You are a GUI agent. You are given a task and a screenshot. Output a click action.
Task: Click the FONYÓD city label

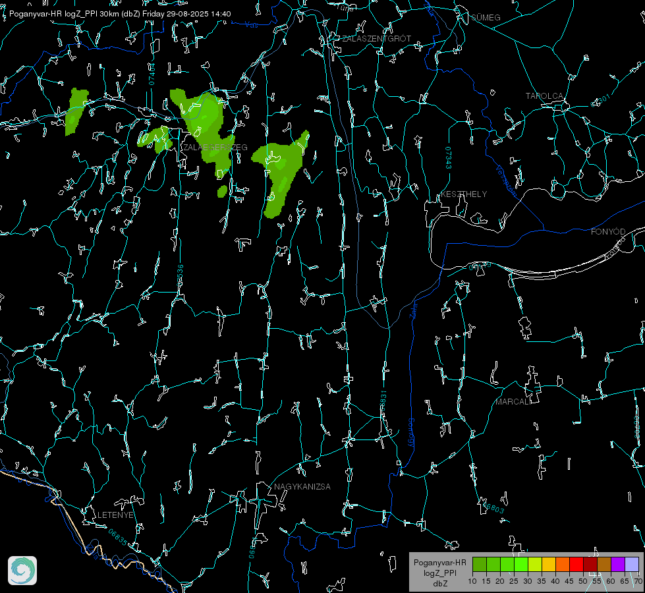pyautogui.click(x=608, y=232)
